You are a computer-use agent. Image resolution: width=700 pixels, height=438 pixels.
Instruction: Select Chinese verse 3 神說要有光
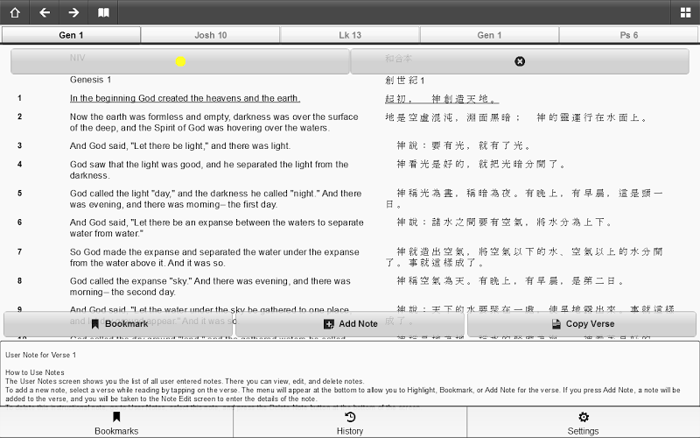[465, 145]
